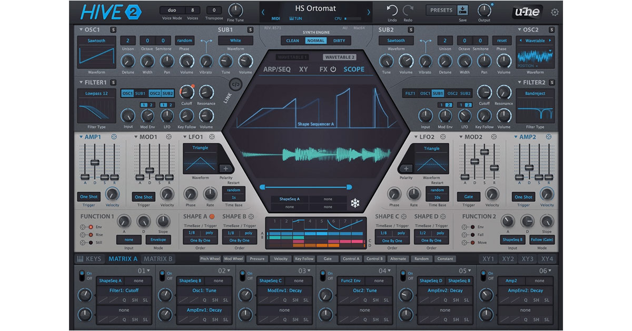This screenshot has height=331, width=632.
Task: Enable the DIRTY synth engine mode
Action: coord(339,40)
